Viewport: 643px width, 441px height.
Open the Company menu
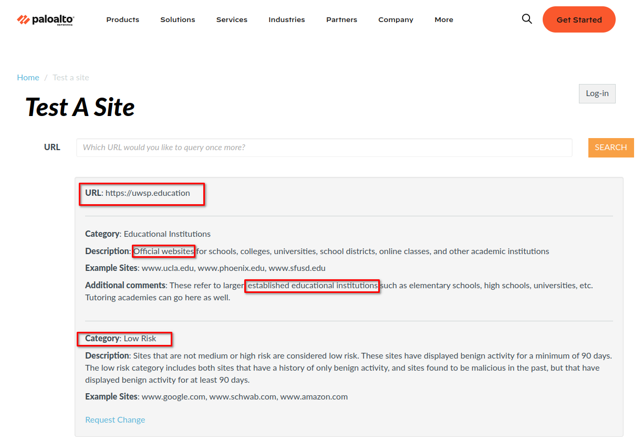click(x=396, y=19)
